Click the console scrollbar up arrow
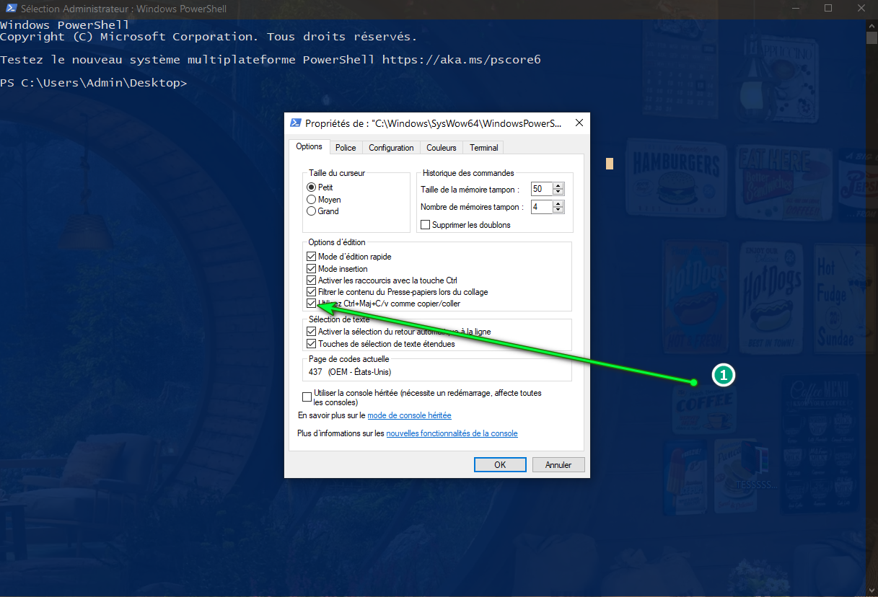878x597 pixels. click(x=872, y=26)
